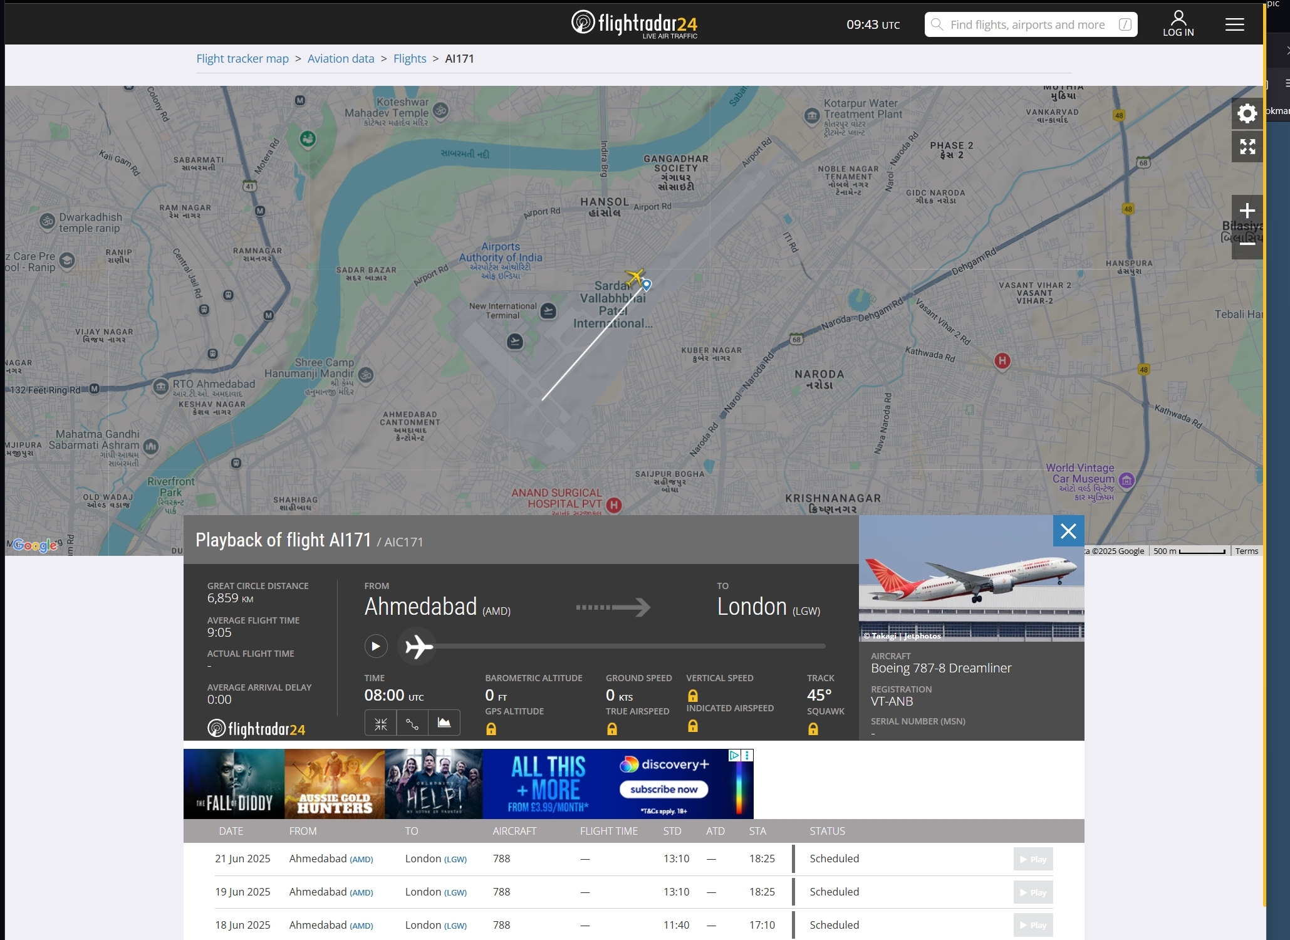Viewport: 1290px width, 940px height.
Task: Zoom out on the map
Action: point(1247,243)
